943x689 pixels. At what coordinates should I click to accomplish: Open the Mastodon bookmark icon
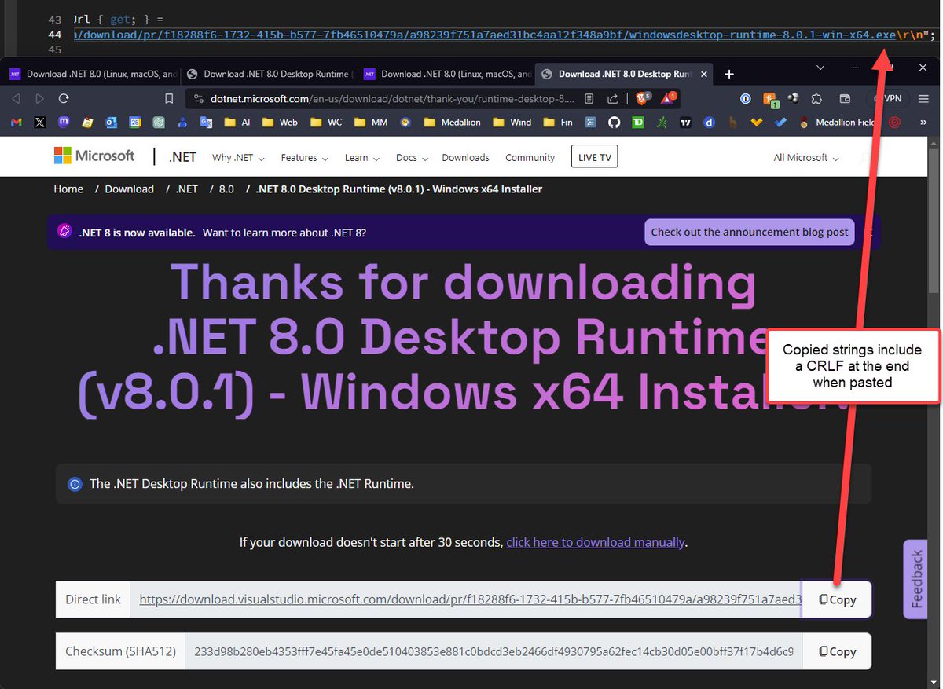tap(64, 123)
